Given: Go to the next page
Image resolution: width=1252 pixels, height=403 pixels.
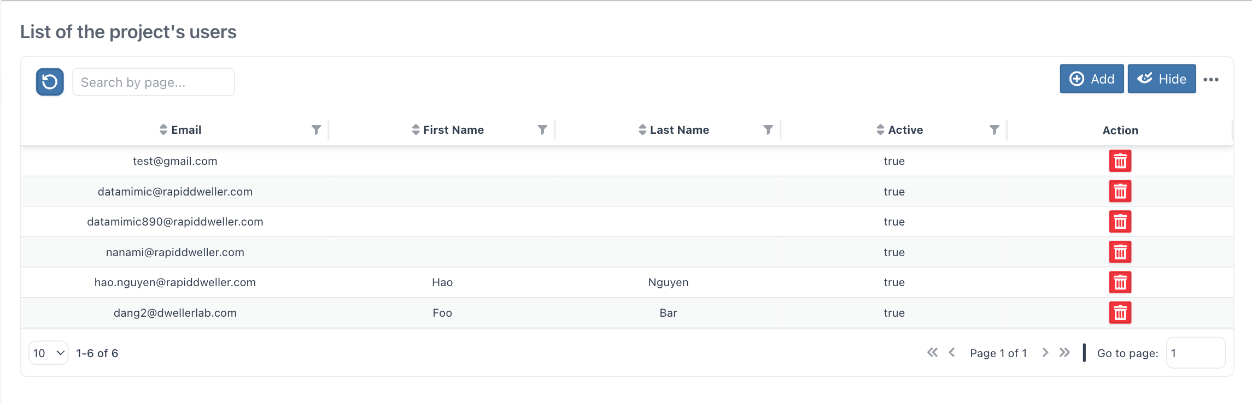Looking at the screenshot, I should pyautogui.click(x=1045, y=353).
